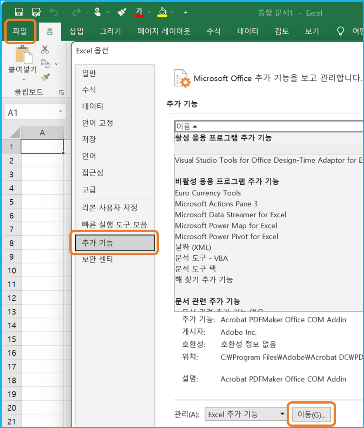Select column A header

(42, 132)
